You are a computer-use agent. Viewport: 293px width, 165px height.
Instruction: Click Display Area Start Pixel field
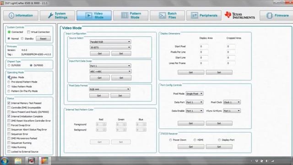(x=204, y=46)
